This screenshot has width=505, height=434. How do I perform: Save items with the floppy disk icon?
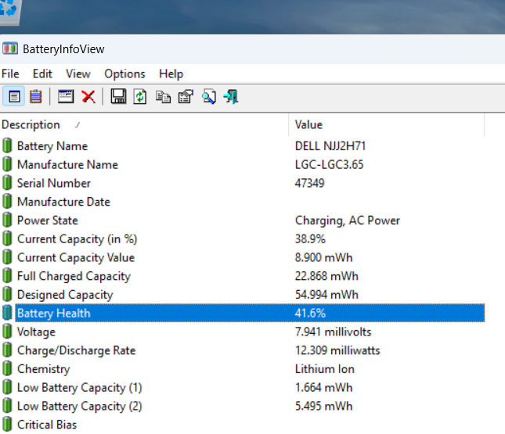(118, 96)
